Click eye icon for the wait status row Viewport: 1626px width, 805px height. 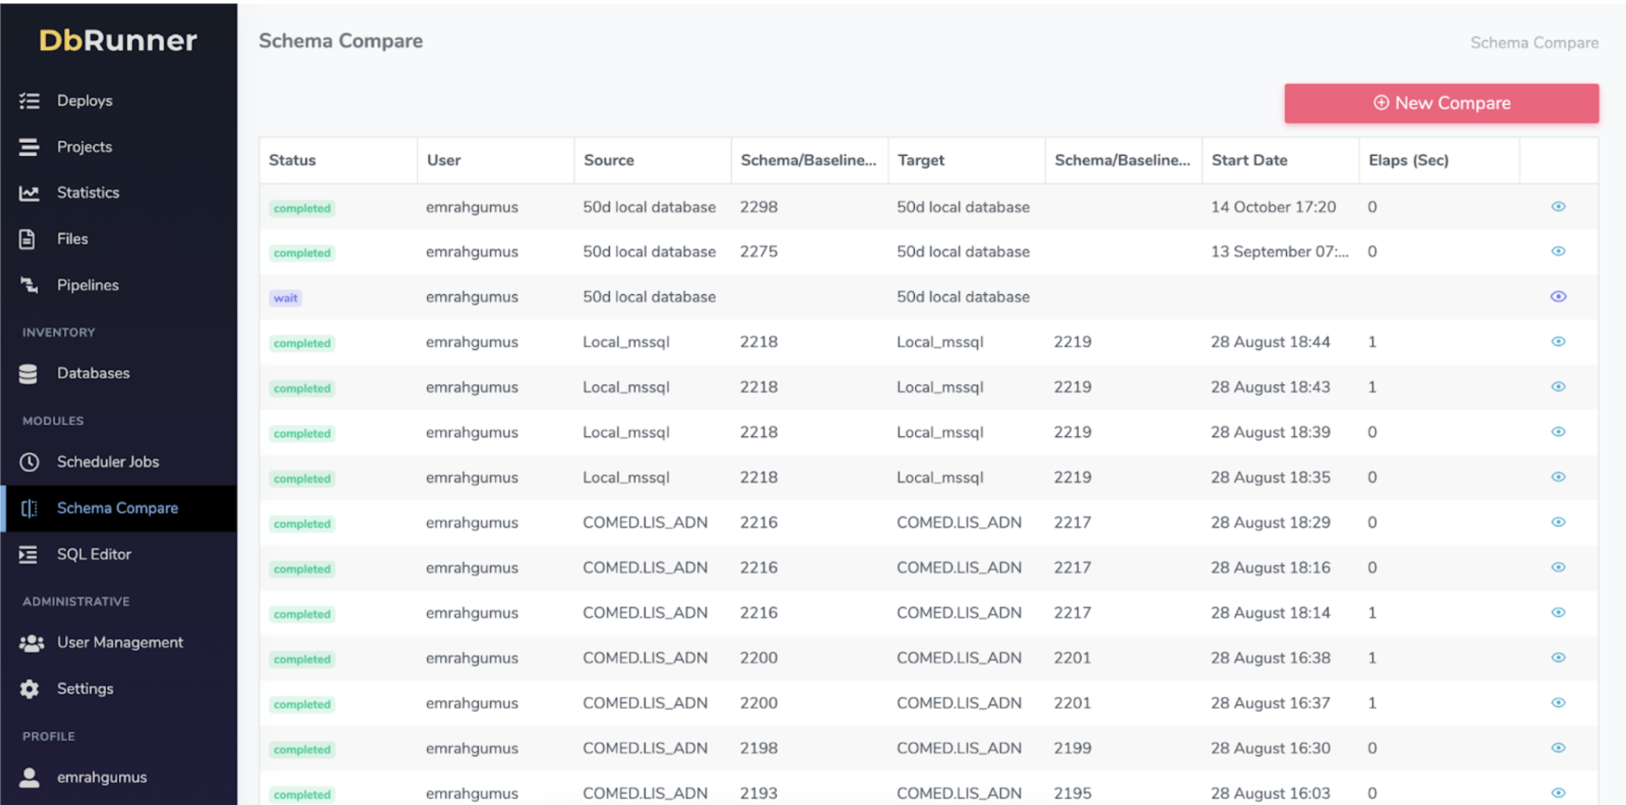pos(1558,297)
